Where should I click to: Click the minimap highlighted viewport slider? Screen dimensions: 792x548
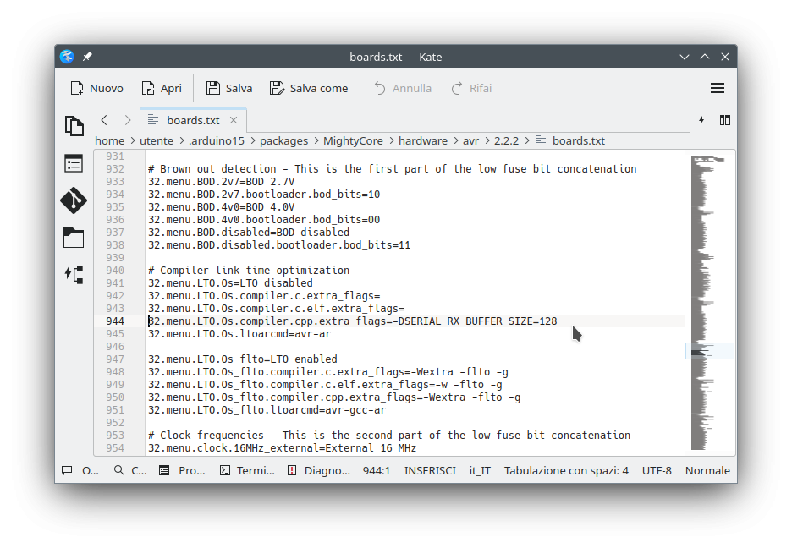click(x=710, y=351)
